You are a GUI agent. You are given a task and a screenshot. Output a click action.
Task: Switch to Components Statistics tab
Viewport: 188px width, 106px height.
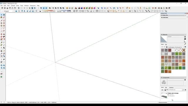click(171, 87)
